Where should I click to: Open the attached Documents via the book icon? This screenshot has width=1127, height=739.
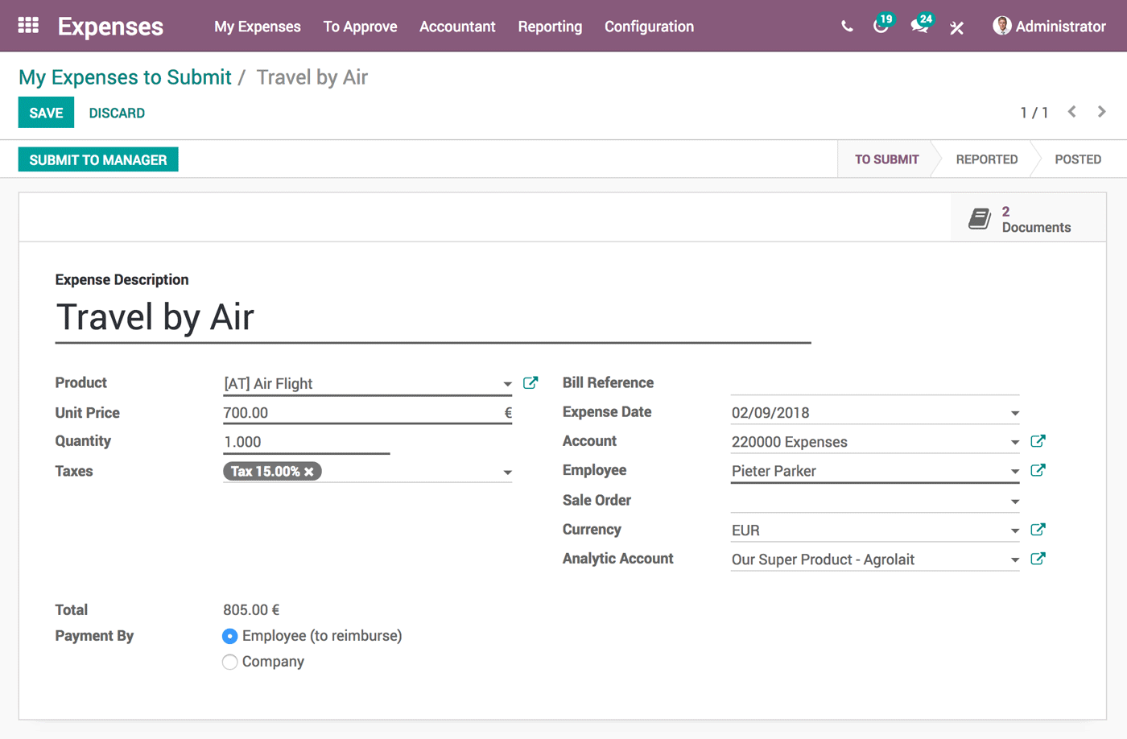[980, 217]
